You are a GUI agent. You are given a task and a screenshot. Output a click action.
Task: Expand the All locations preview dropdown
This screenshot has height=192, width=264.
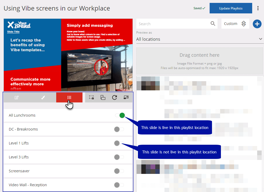click(199, 39)
